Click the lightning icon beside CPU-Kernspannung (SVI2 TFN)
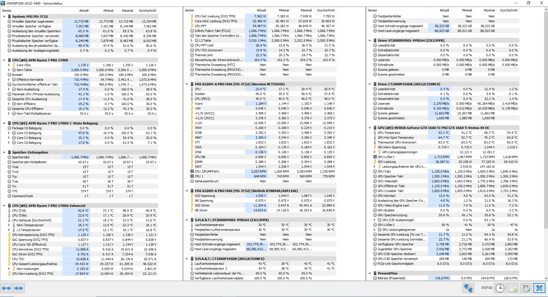 tap(9, 235)
